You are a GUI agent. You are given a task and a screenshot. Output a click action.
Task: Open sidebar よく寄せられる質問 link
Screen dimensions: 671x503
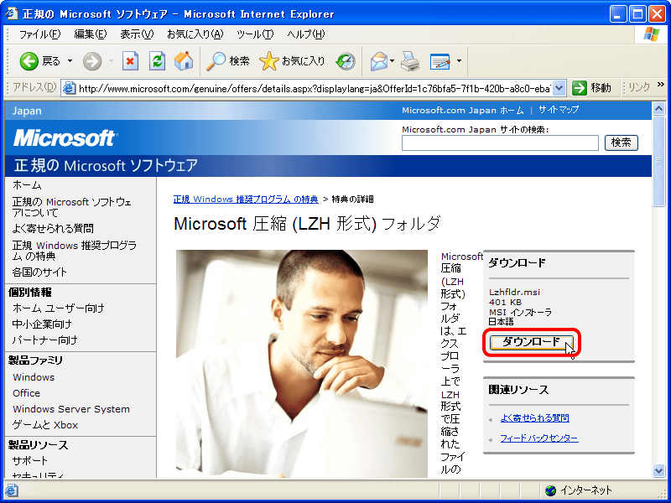tap(53, 229)
